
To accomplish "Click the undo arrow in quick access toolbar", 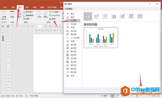I will [x=3, y=26].
